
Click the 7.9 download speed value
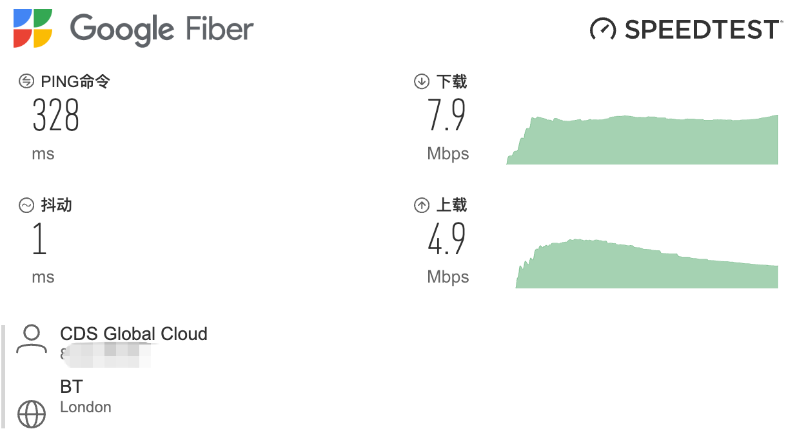point(446,116)
